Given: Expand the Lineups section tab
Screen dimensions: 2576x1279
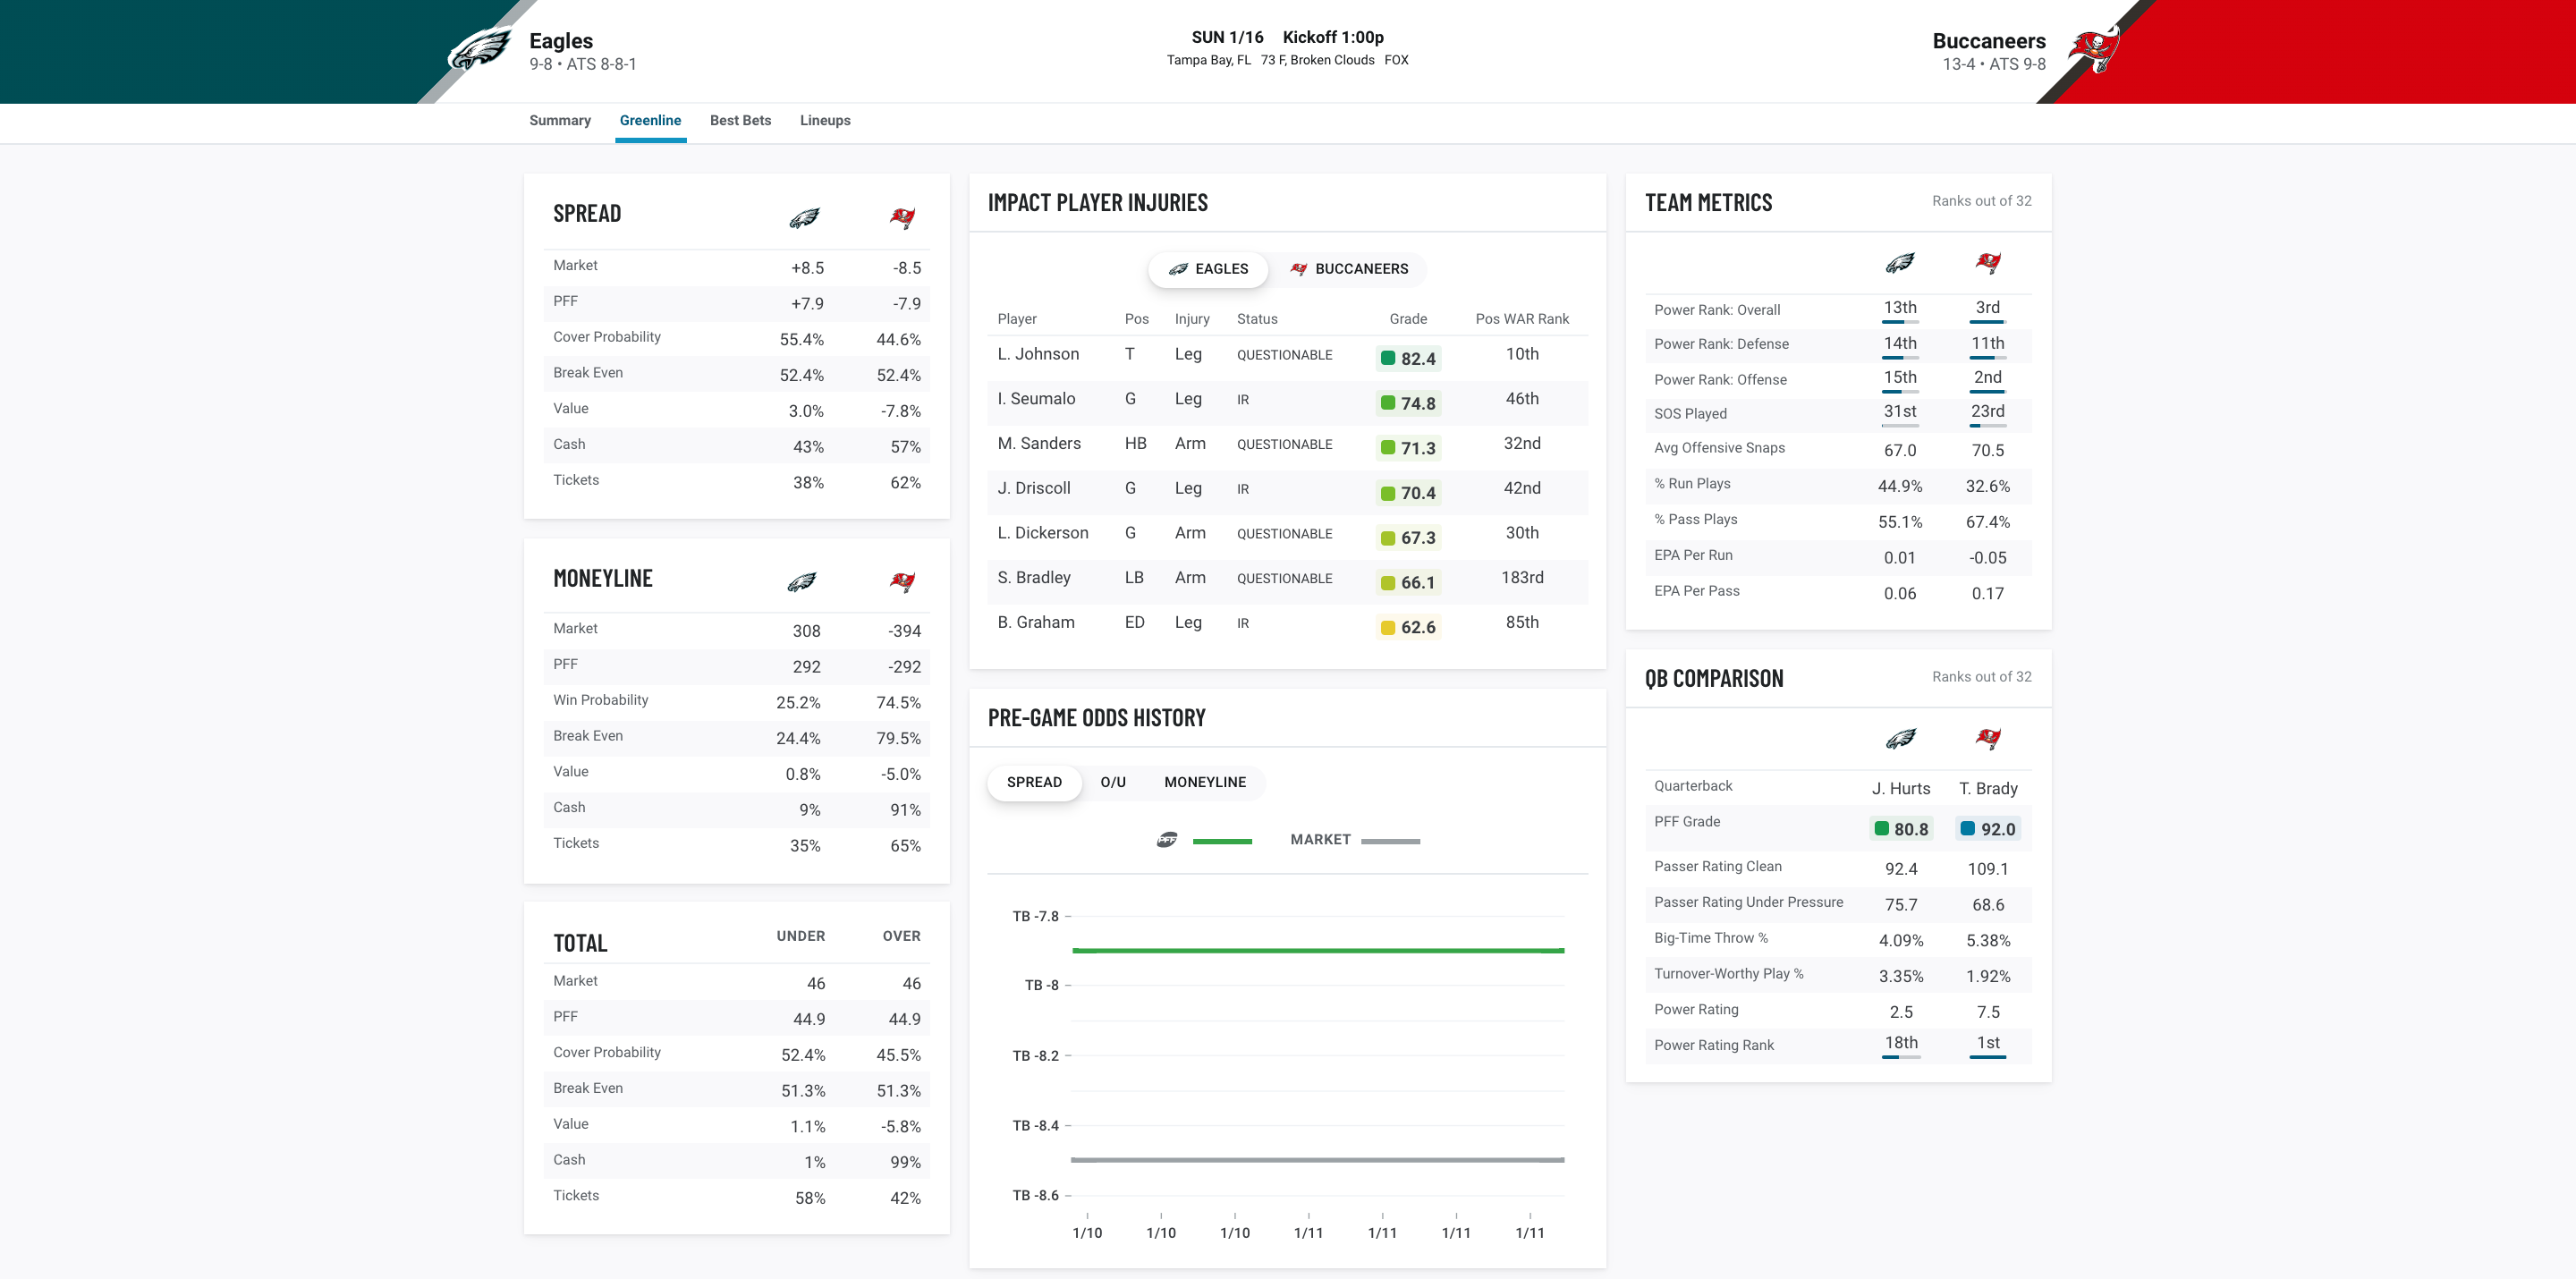Looking at the screenshot, I should [825, 118].
